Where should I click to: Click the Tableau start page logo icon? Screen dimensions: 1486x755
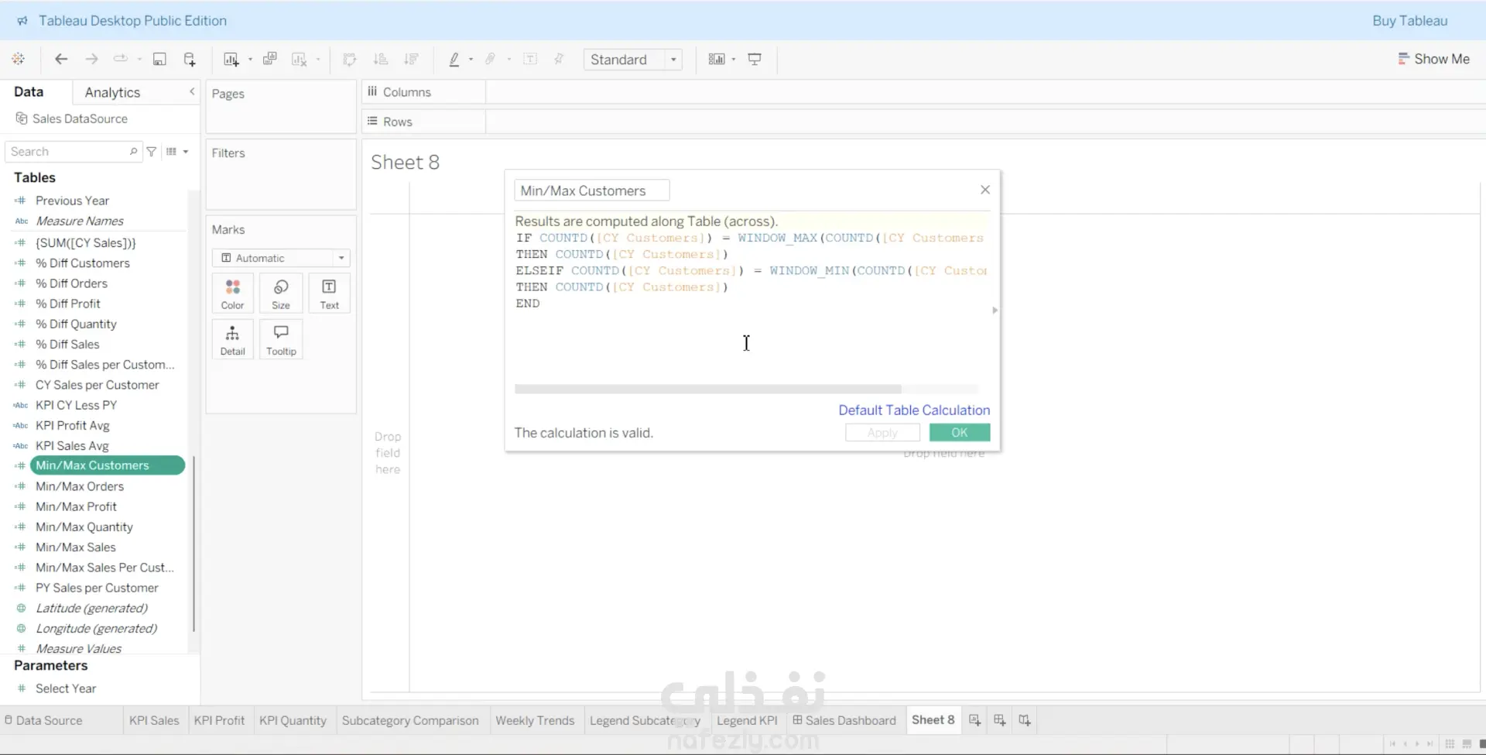tap(19, 59)
